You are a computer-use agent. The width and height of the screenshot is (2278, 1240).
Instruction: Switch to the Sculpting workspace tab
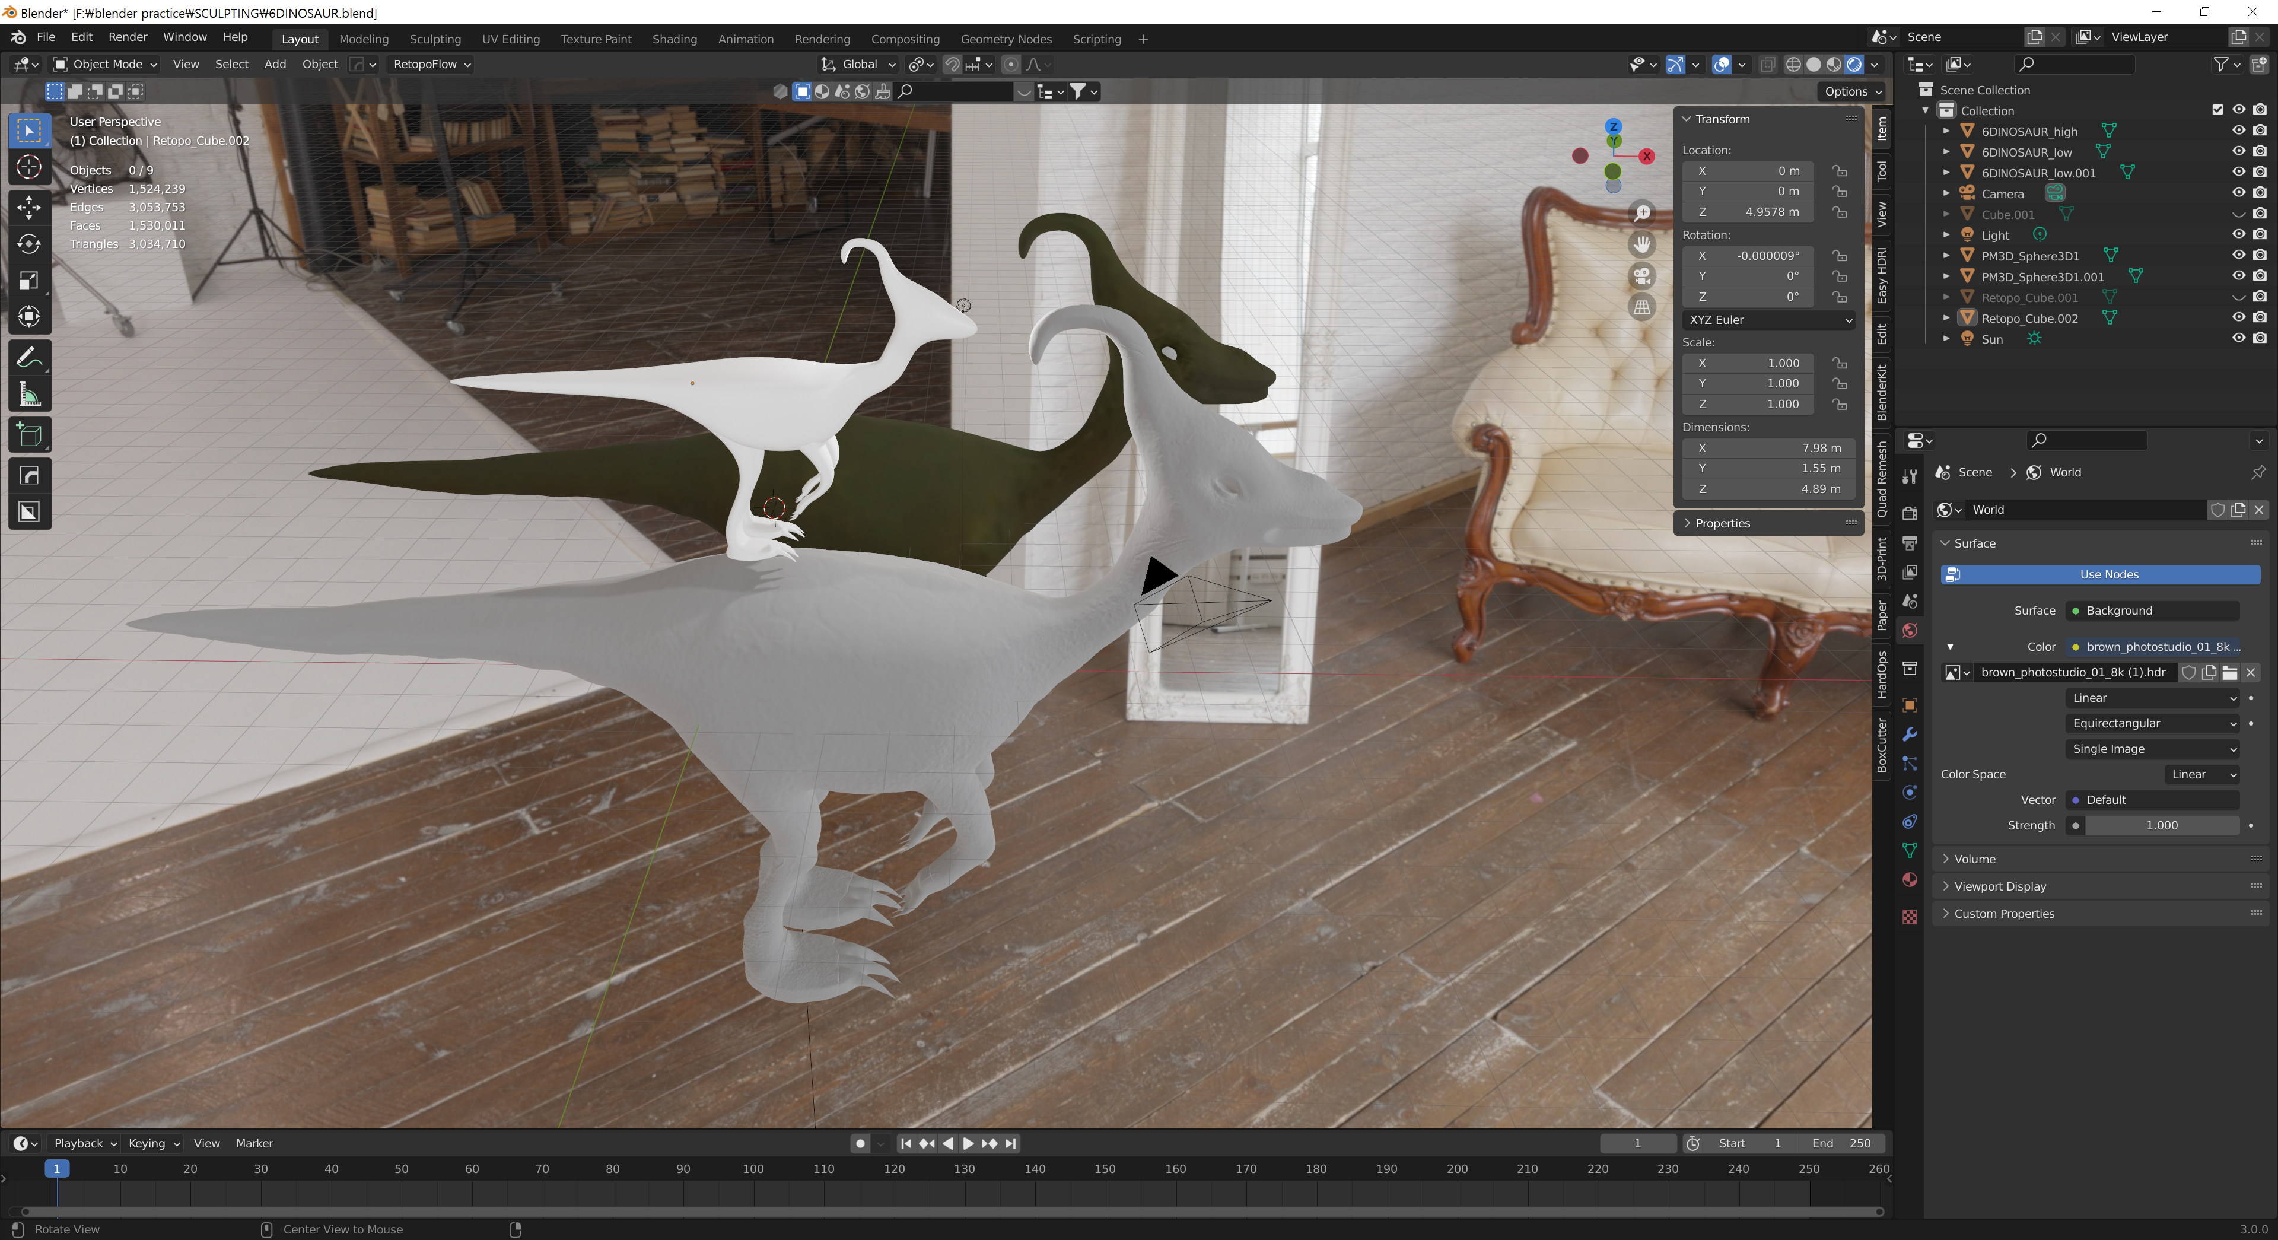[x=435, y=39]
